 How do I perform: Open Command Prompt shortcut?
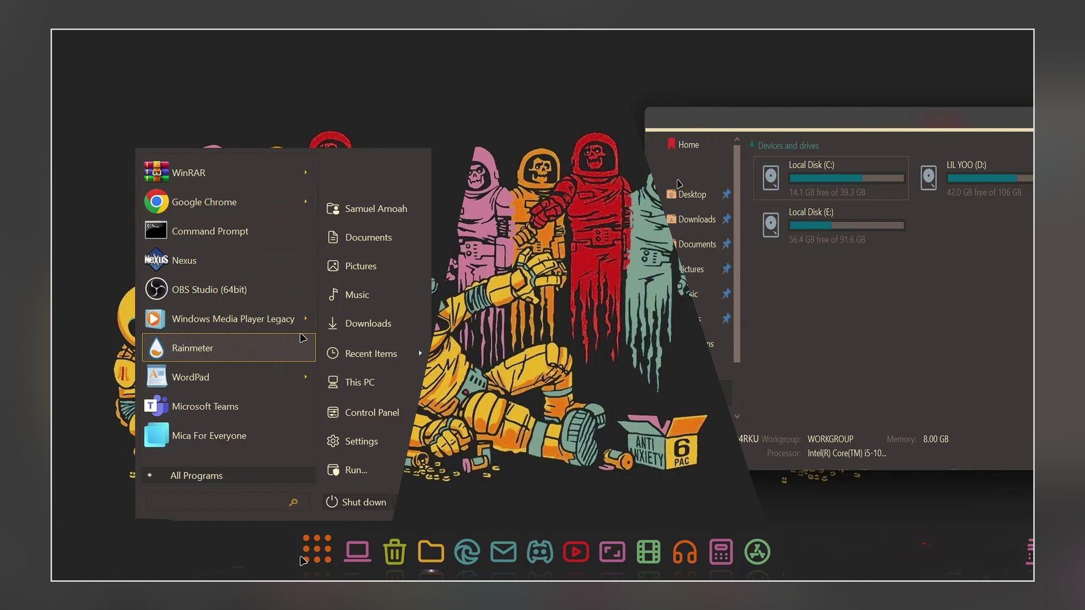tap(228, 231)
